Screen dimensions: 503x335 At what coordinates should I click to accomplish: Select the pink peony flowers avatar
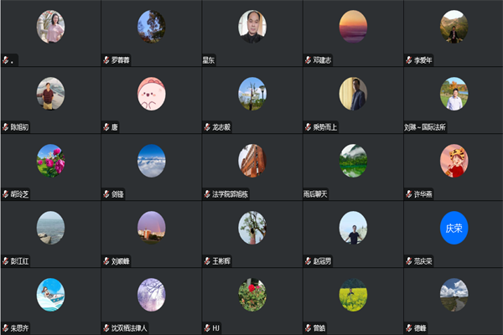click(50, 161)
